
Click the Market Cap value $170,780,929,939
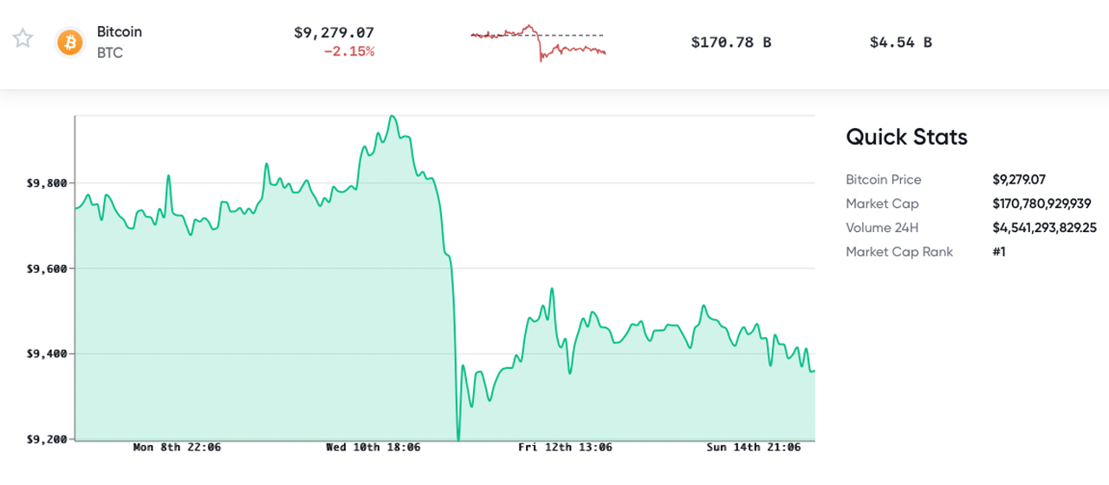click(x=1041, y=204)
